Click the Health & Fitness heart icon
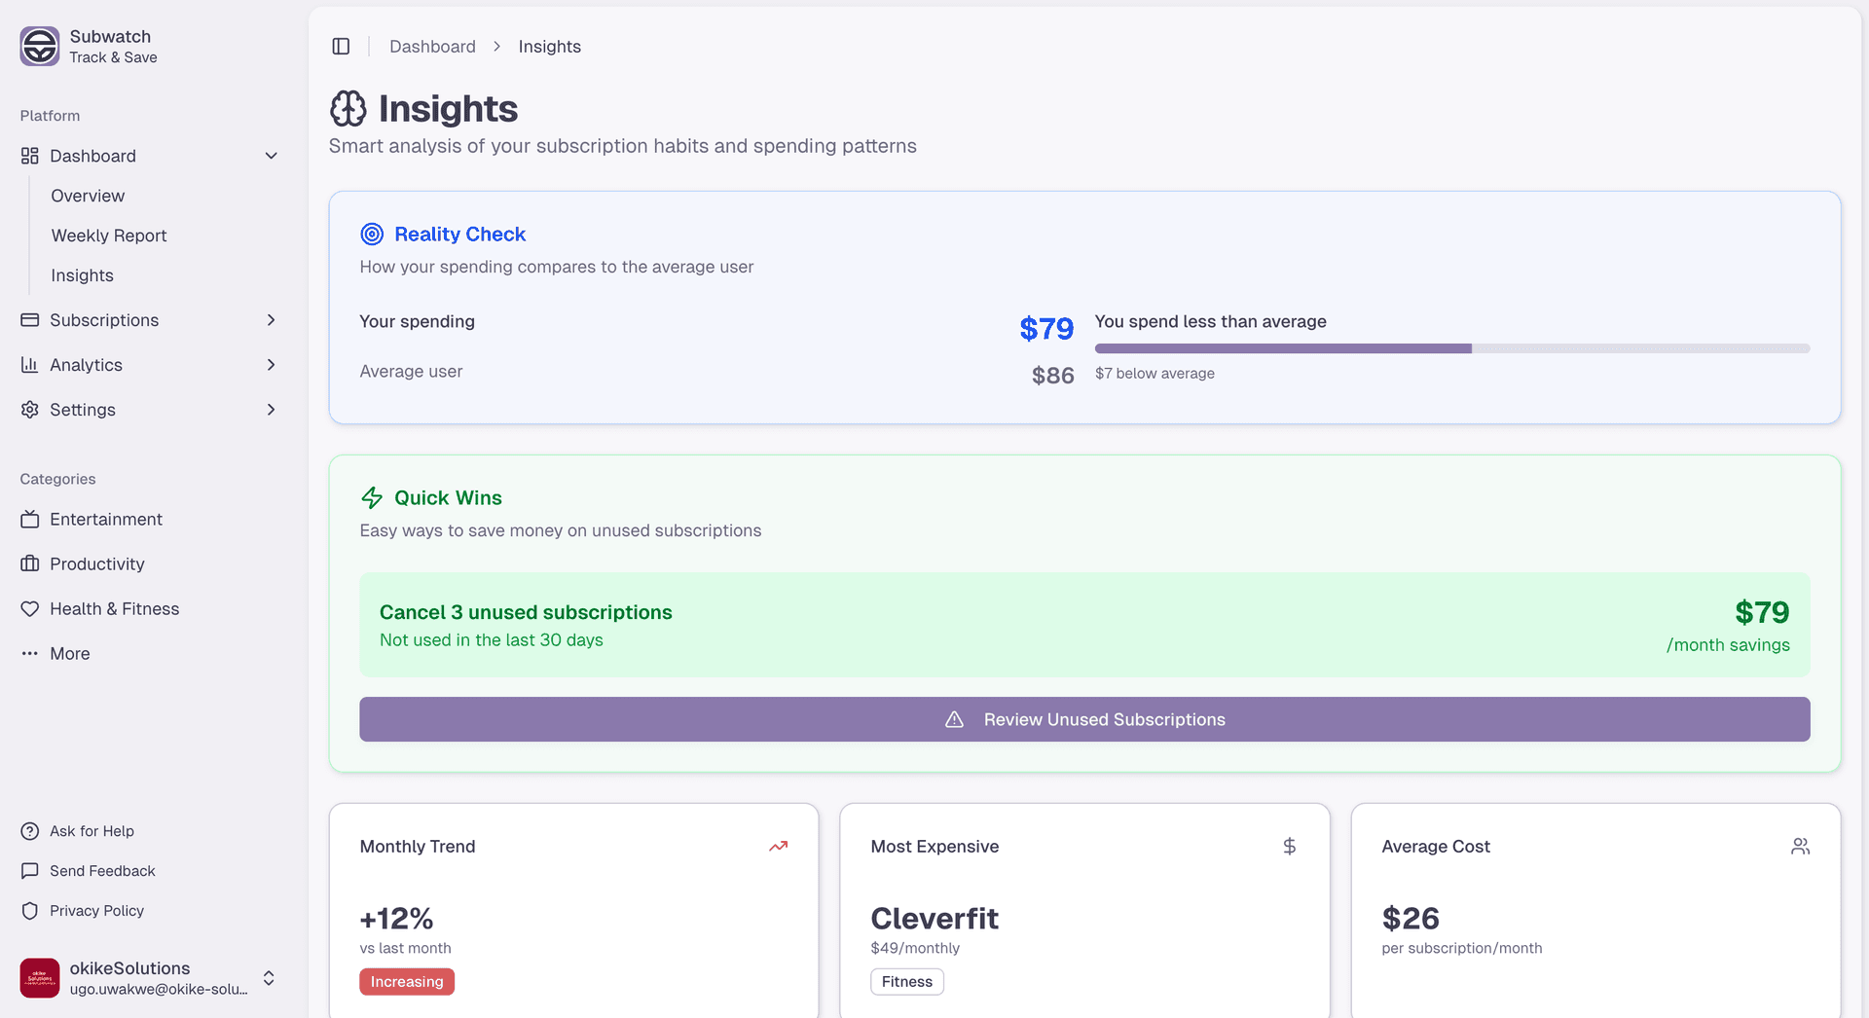Viewport: 1869px width, 1018px height. click(x=29, y=608)
